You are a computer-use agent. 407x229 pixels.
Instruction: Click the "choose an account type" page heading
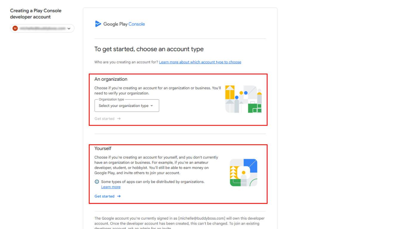point(149,49)
